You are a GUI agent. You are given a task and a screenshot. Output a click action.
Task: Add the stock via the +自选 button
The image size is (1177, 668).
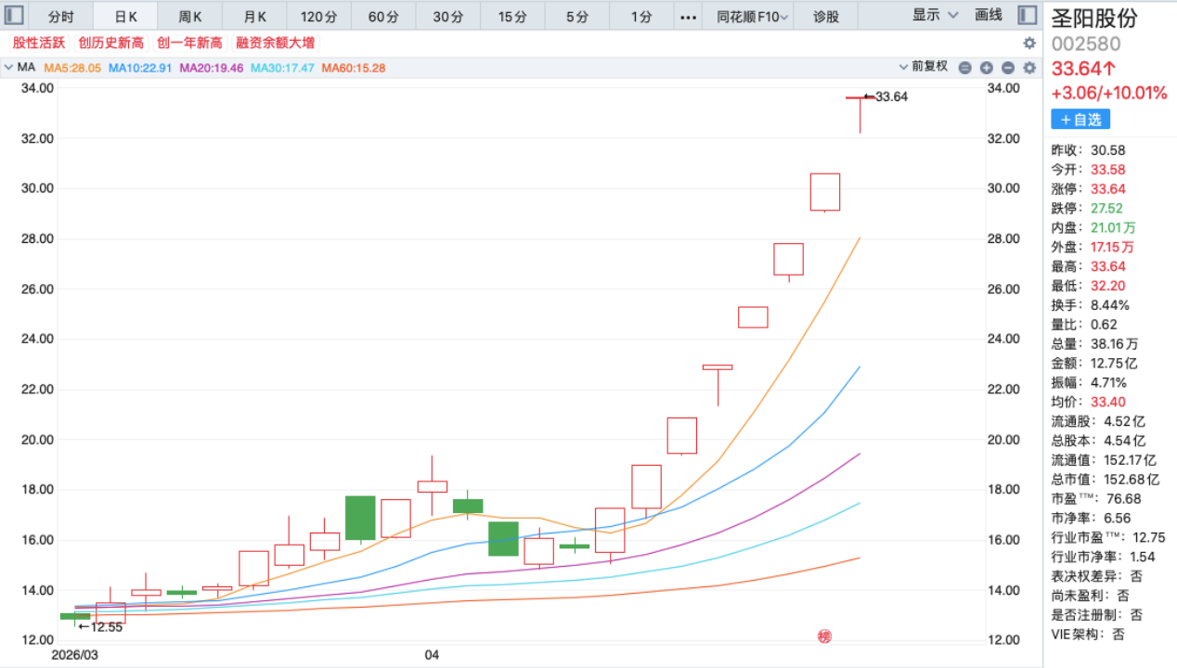click(1080, 120)
